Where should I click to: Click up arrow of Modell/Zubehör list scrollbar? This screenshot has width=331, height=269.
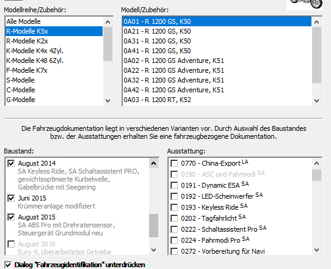(x=316, y=22)
